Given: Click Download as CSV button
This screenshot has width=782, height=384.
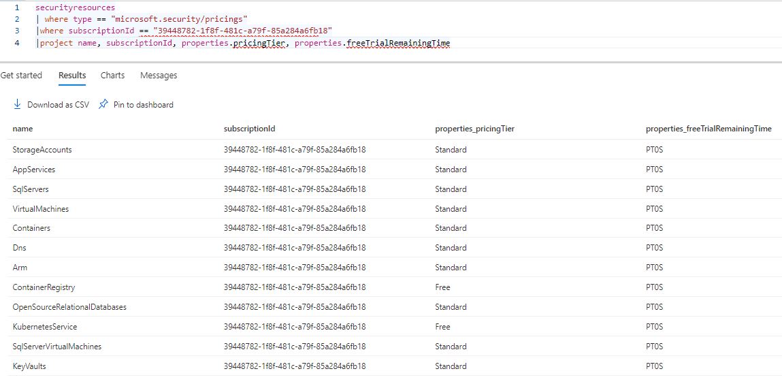Looking at the screenshot, I should tap(58, 105).
